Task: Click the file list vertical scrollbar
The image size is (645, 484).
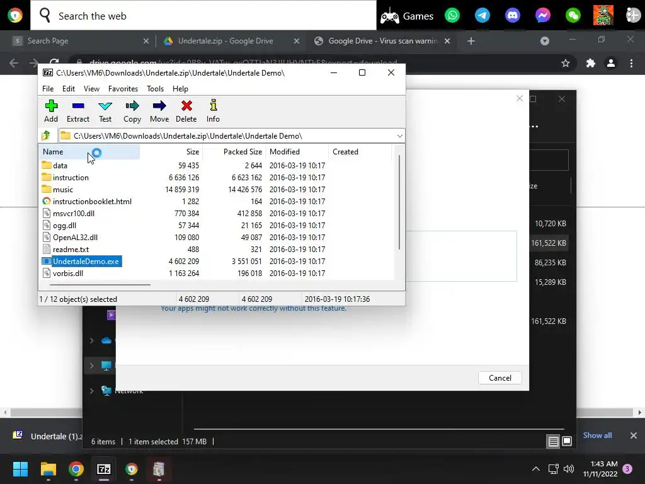Action: pos(399,202)
